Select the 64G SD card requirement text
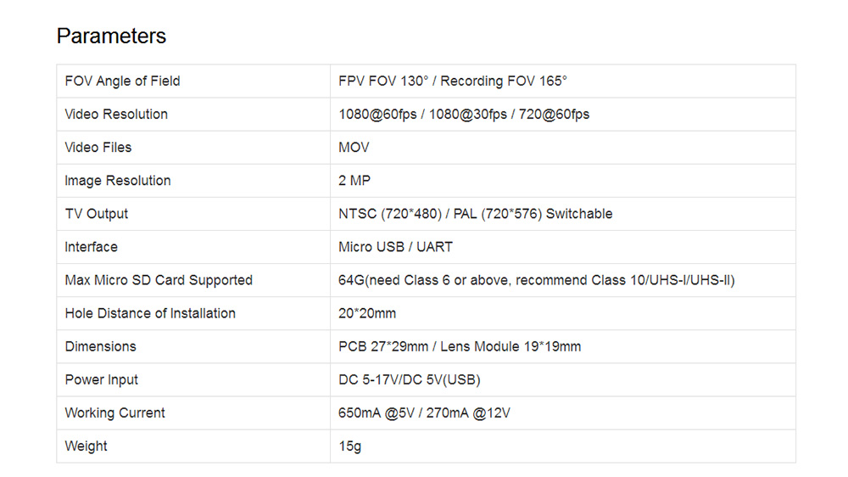This screenshot has width=848, height=477. [536, 280]
